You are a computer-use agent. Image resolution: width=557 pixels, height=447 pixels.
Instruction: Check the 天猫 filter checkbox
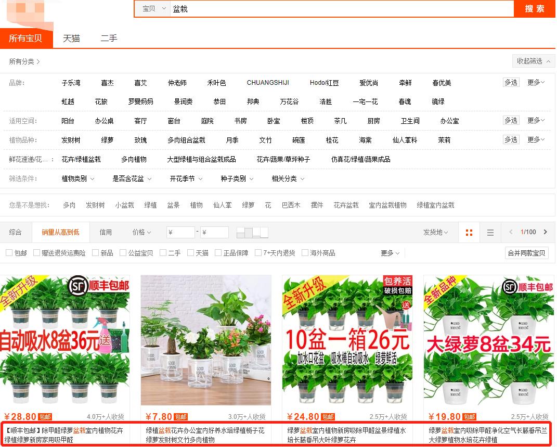(x=189, y=253)
